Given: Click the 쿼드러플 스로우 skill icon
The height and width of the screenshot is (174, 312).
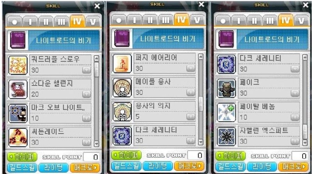Looking at the screenshot, I should [18, 65].
